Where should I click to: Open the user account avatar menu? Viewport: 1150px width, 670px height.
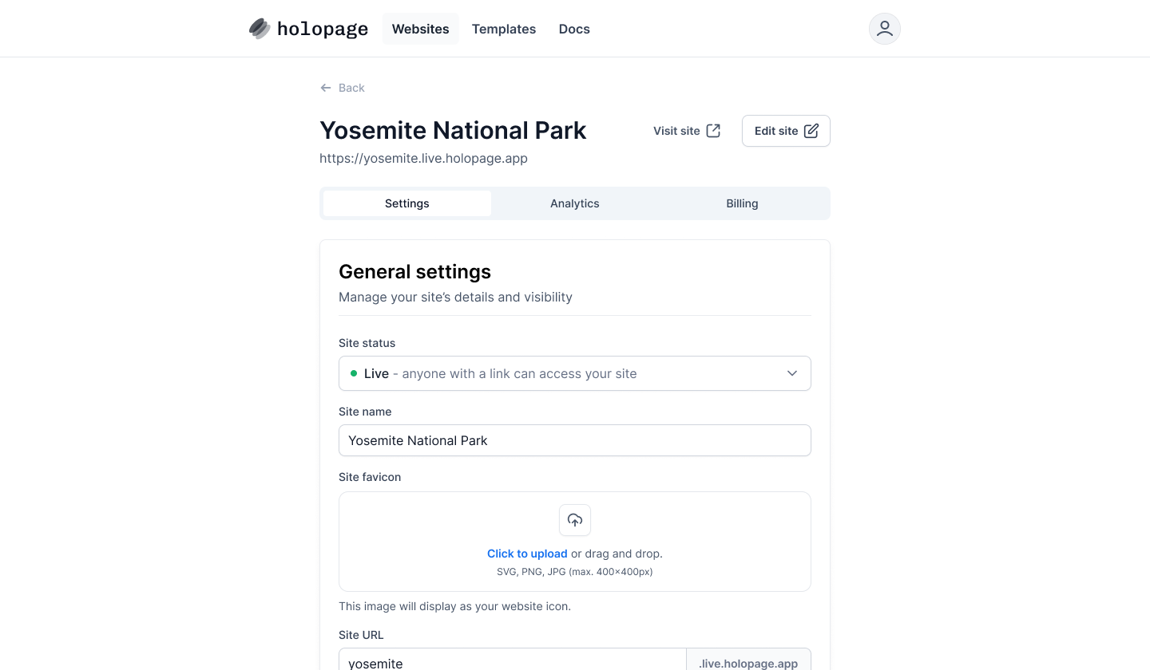pos(884,28)
